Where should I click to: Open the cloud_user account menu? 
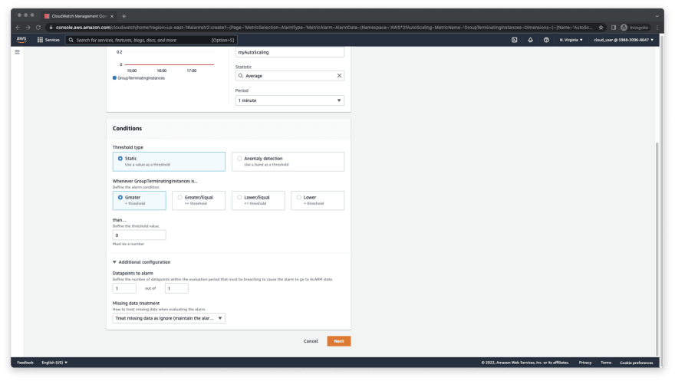click(624, 40)
